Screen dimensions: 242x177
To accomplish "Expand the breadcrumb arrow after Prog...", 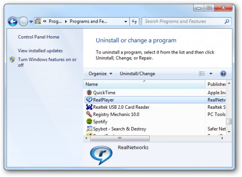I will pyautogui.click(x=66, y=21).
